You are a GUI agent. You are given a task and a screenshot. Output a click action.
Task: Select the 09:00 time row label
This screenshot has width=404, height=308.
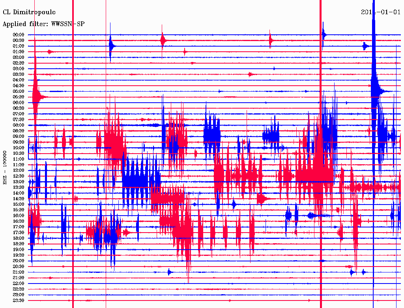tap(19, 137)
